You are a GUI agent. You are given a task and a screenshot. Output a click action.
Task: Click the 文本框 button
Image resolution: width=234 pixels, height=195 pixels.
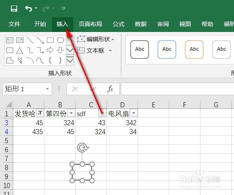coord(91,50)
